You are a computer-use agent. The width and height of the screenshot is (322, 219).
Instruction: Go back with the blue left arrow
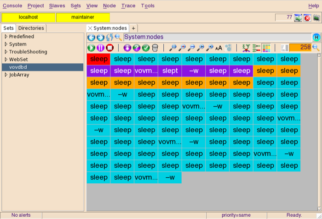coord(91,38)
